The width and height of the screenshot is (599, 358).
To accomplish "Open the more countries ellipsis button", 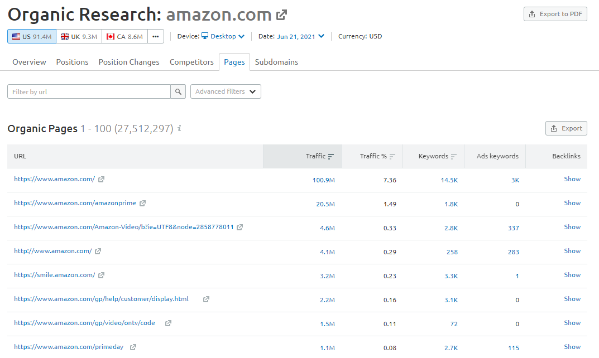I will [156, 37].
